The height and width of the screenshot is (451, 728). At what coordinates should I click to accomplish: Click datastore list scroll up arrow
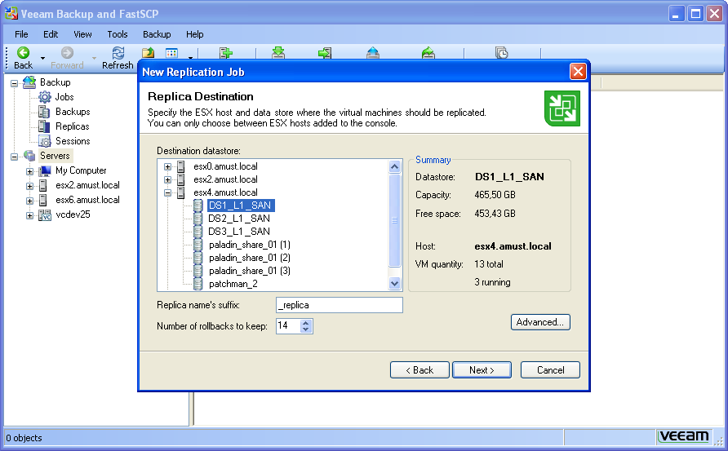pyautogui.click(x=395, y=166)
